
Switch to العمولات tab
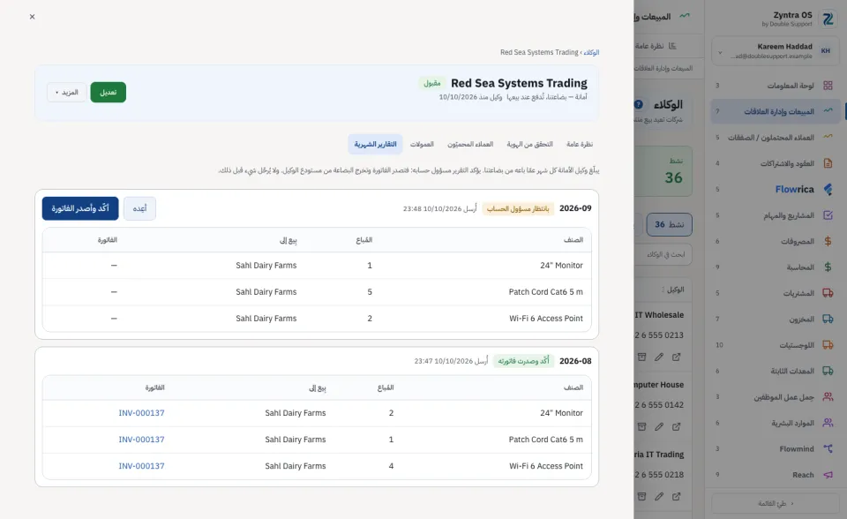click(422, 145)
